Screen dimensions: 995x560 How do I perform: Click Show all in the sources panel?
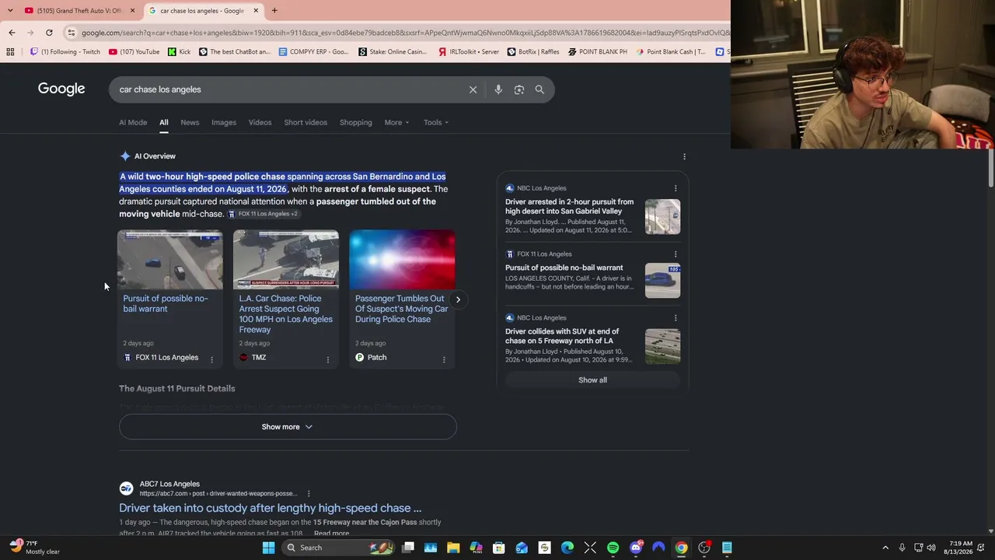coord(592,380)
